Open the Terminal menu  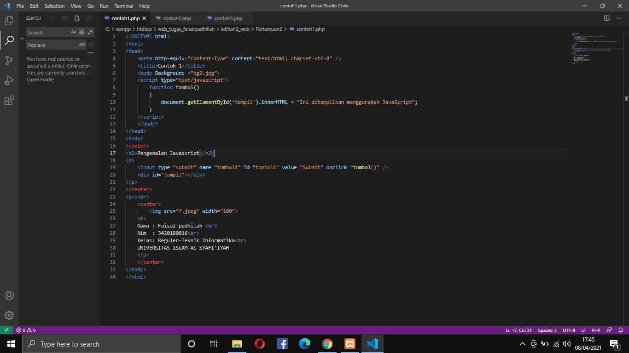click(124, 6)
